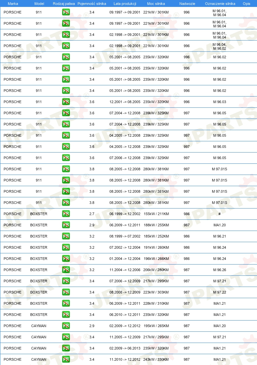Select power cell '185kW / 252KM'
Screen dimensions: 257x365
156,236
